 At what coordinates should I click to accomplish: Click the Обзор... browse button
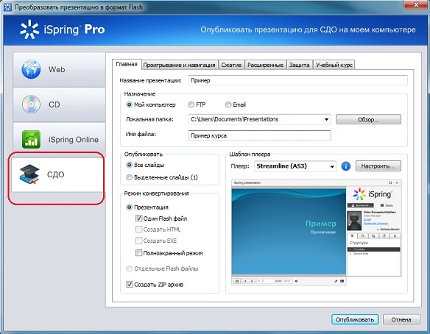pos(368,119)
